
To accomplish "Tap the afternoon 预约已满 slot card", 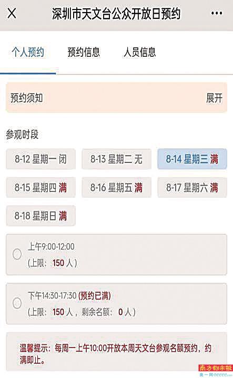I will click(117, 304).
